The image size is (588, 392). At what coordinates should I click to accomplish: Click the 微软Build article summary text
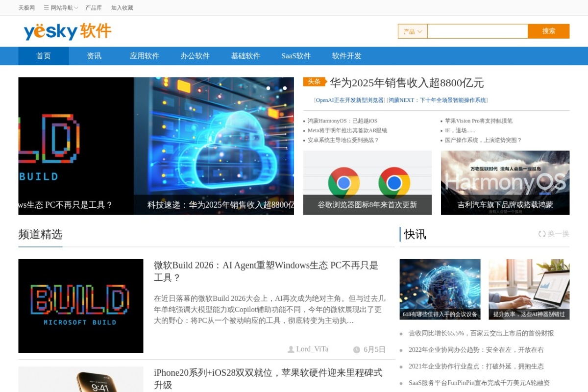point(269,309)
